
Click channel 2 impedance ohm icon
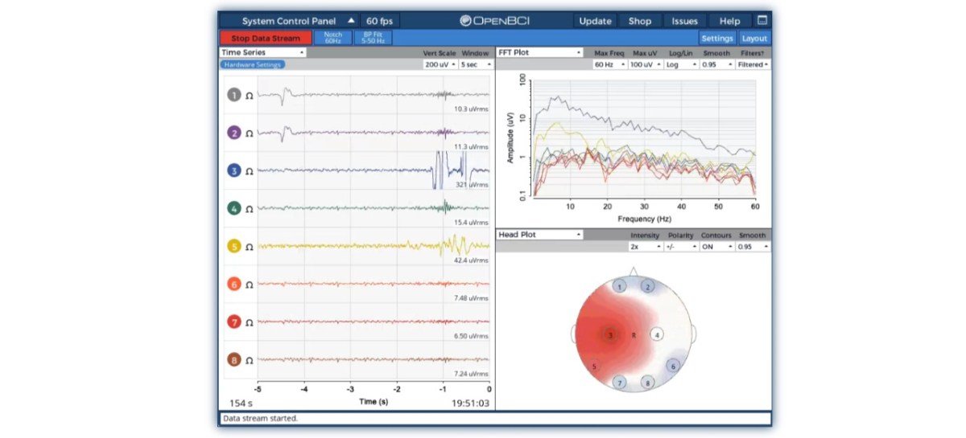point(250,133)
